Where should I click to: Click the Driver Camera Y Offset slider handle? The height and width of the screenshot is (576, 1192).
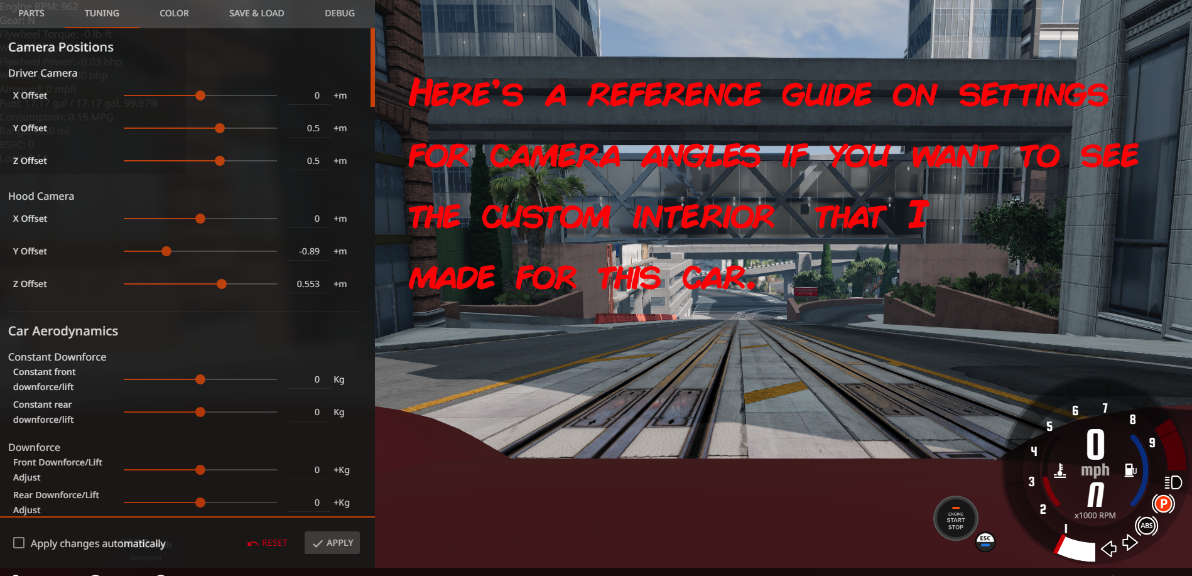(x=220, y=128)
